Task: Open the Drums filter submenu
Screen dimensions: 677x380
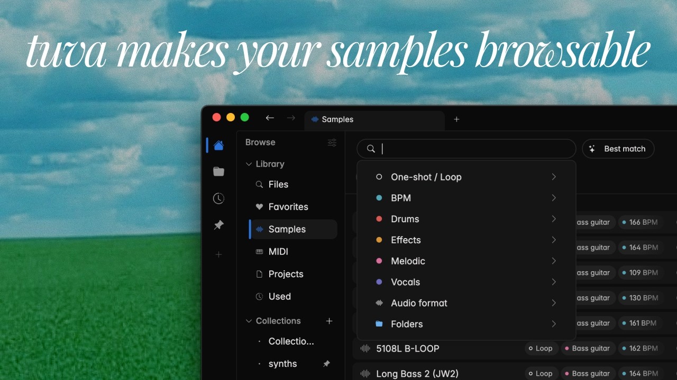Action: pos(466,219)
